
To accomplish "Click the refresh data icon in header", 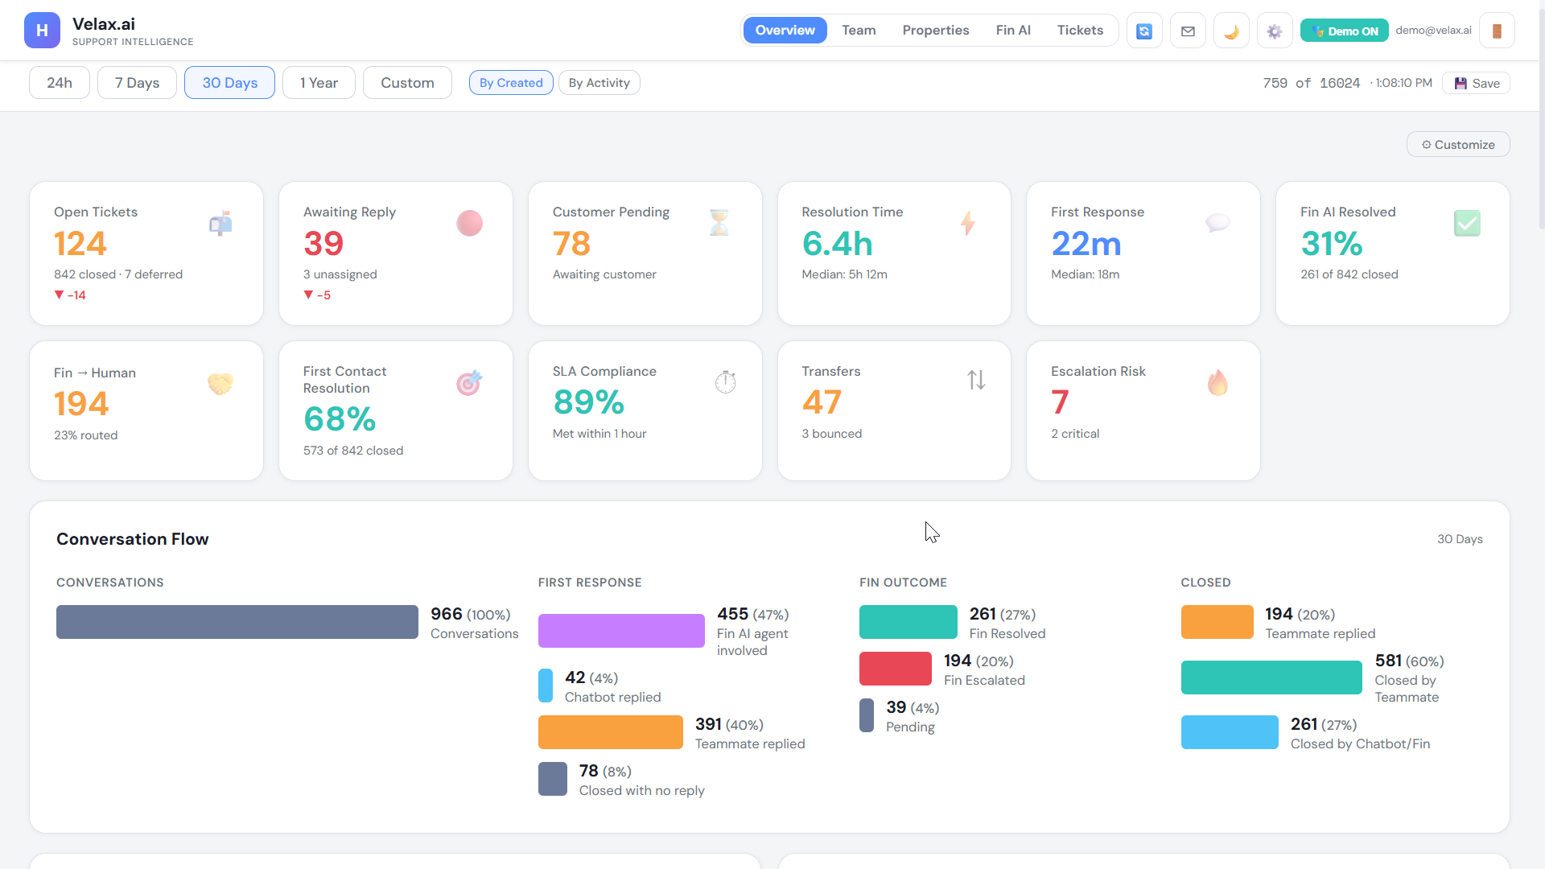I will coord(1143,31).
